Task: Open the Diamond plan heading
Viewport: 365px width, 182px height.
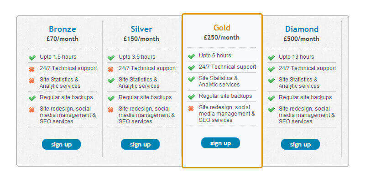Action: 302,29
